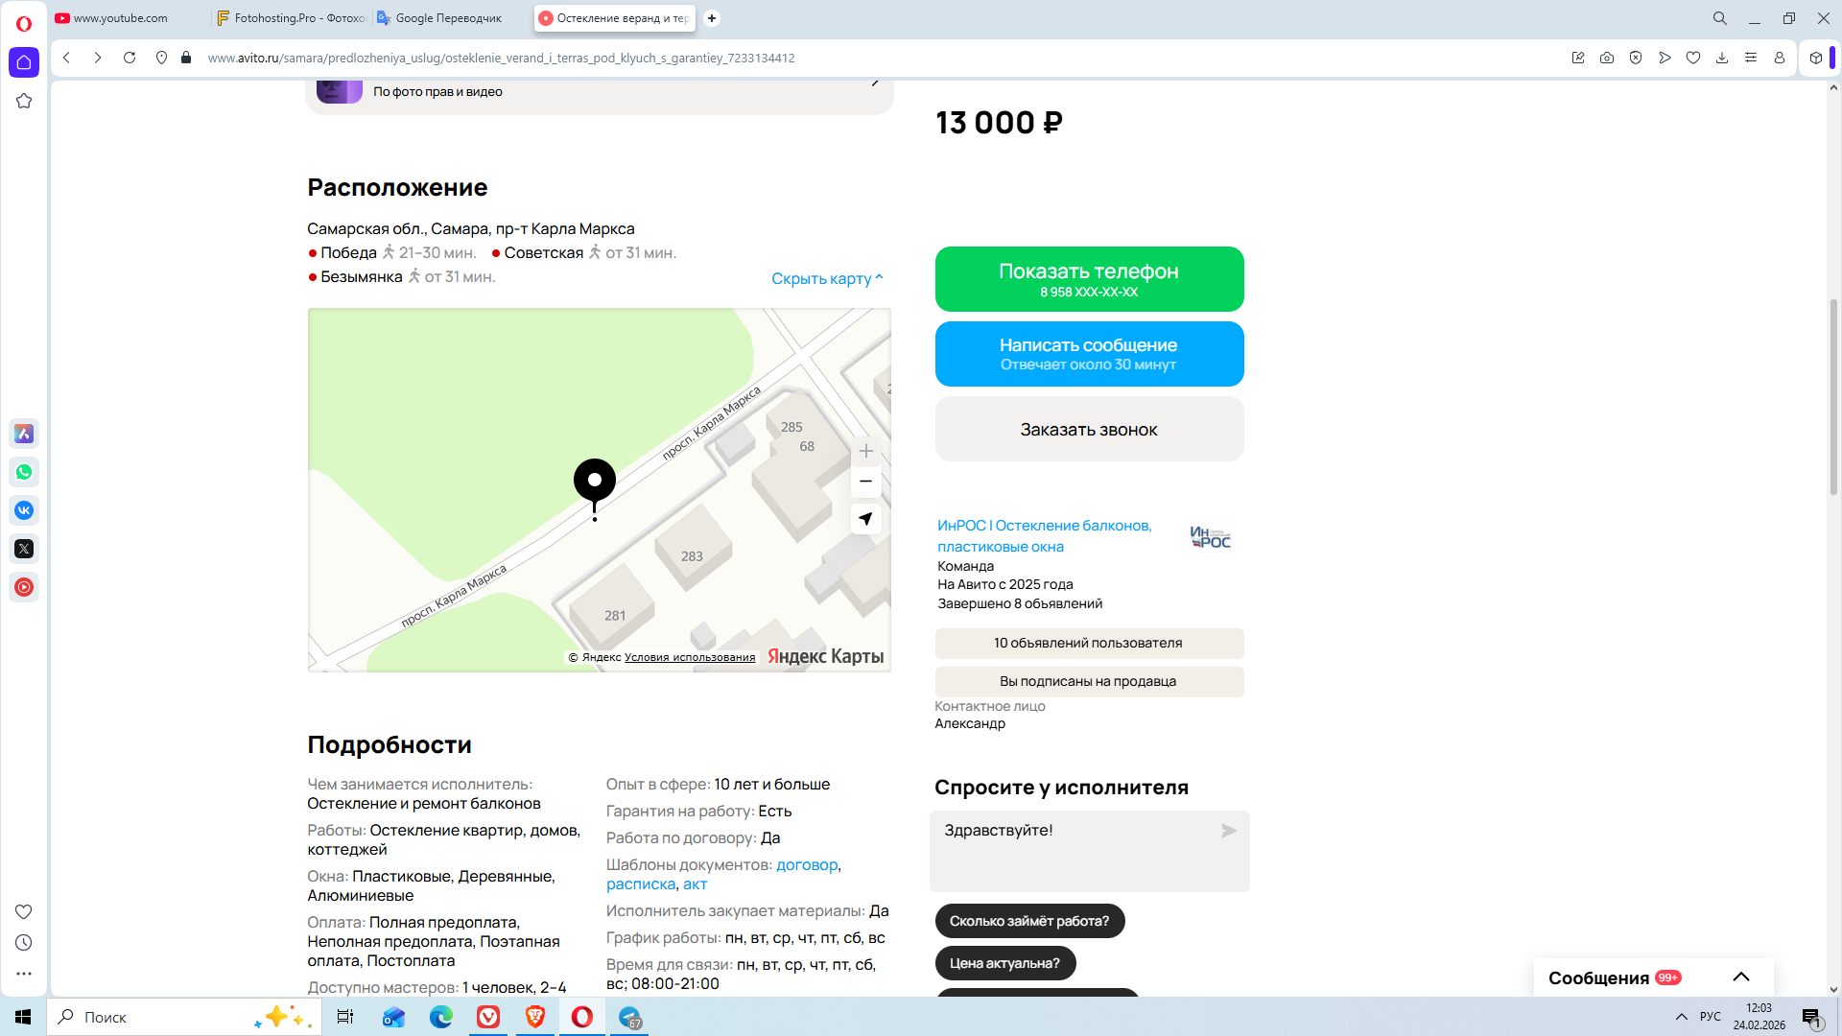1842x1036 pixels.
Task: Send the message with arrow icon
Action: (1228, 831)
